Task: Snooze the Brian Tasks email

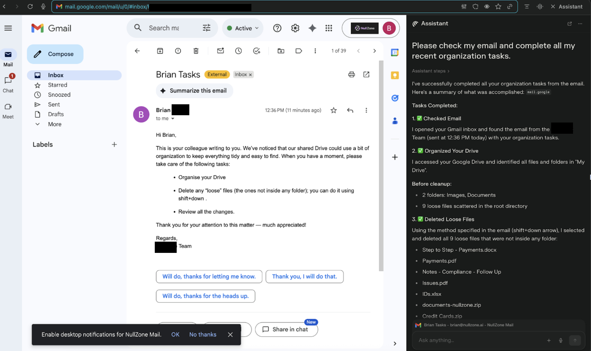Action: coord(238,51)
